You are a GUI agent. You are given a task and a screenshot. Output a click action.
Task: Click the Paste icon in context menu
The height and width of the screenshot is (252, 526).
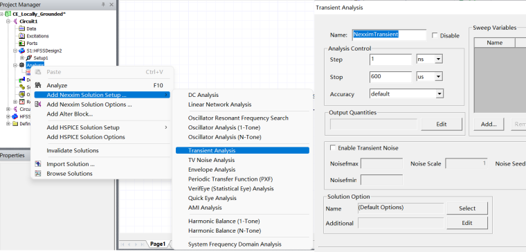38,72
